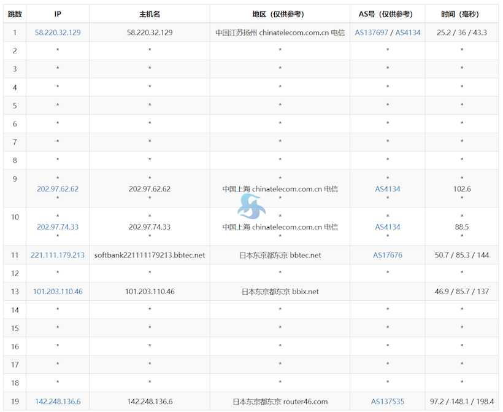The height and width of the screenshot is (412, 503).
Task: Click the blue bird watermark logo
Action: (x=251, y=207)
